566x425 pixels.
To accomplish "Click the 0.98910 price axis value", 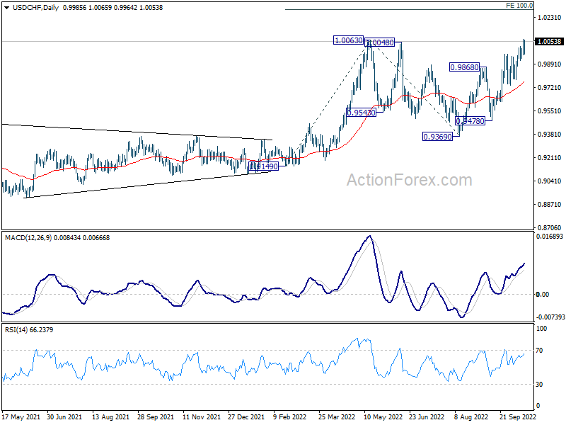I will coord(550,64).
